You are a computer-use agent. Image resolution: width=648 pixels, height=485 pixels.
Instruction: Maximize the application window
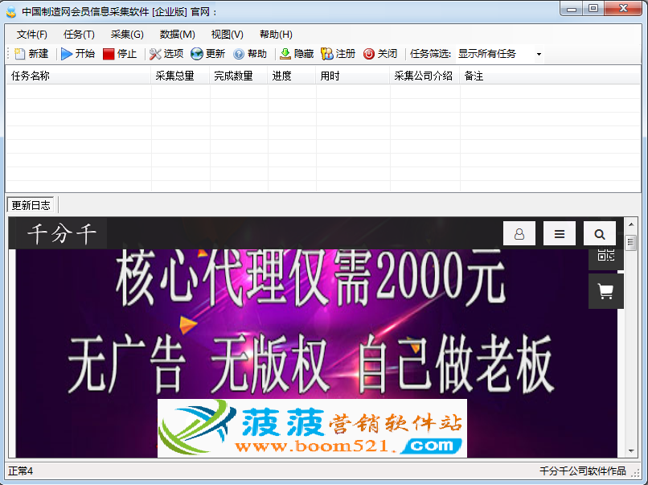pos(593,9)
